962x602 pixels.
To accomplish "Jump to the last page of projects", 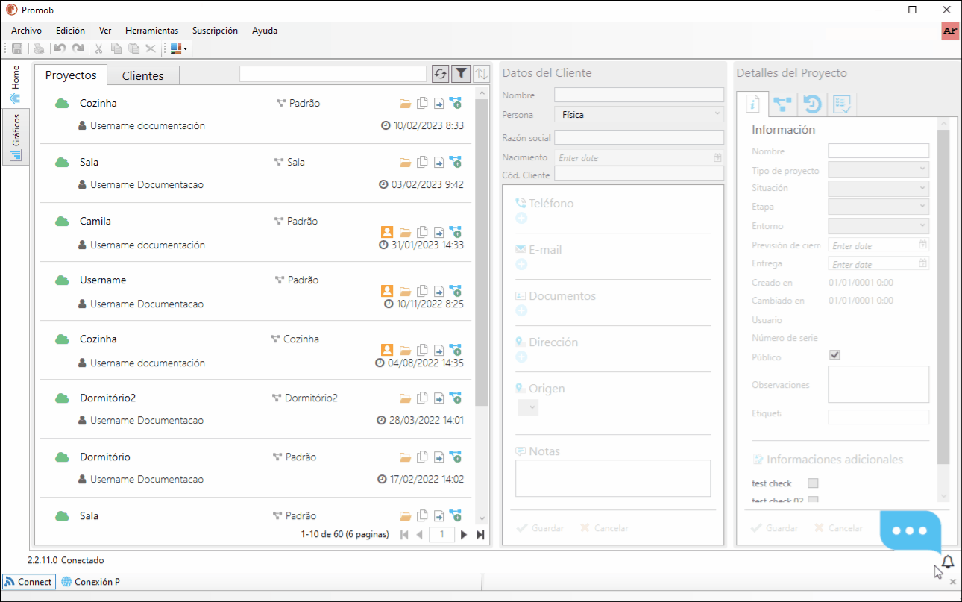I will pyautogui.click(x=480, y=534).
